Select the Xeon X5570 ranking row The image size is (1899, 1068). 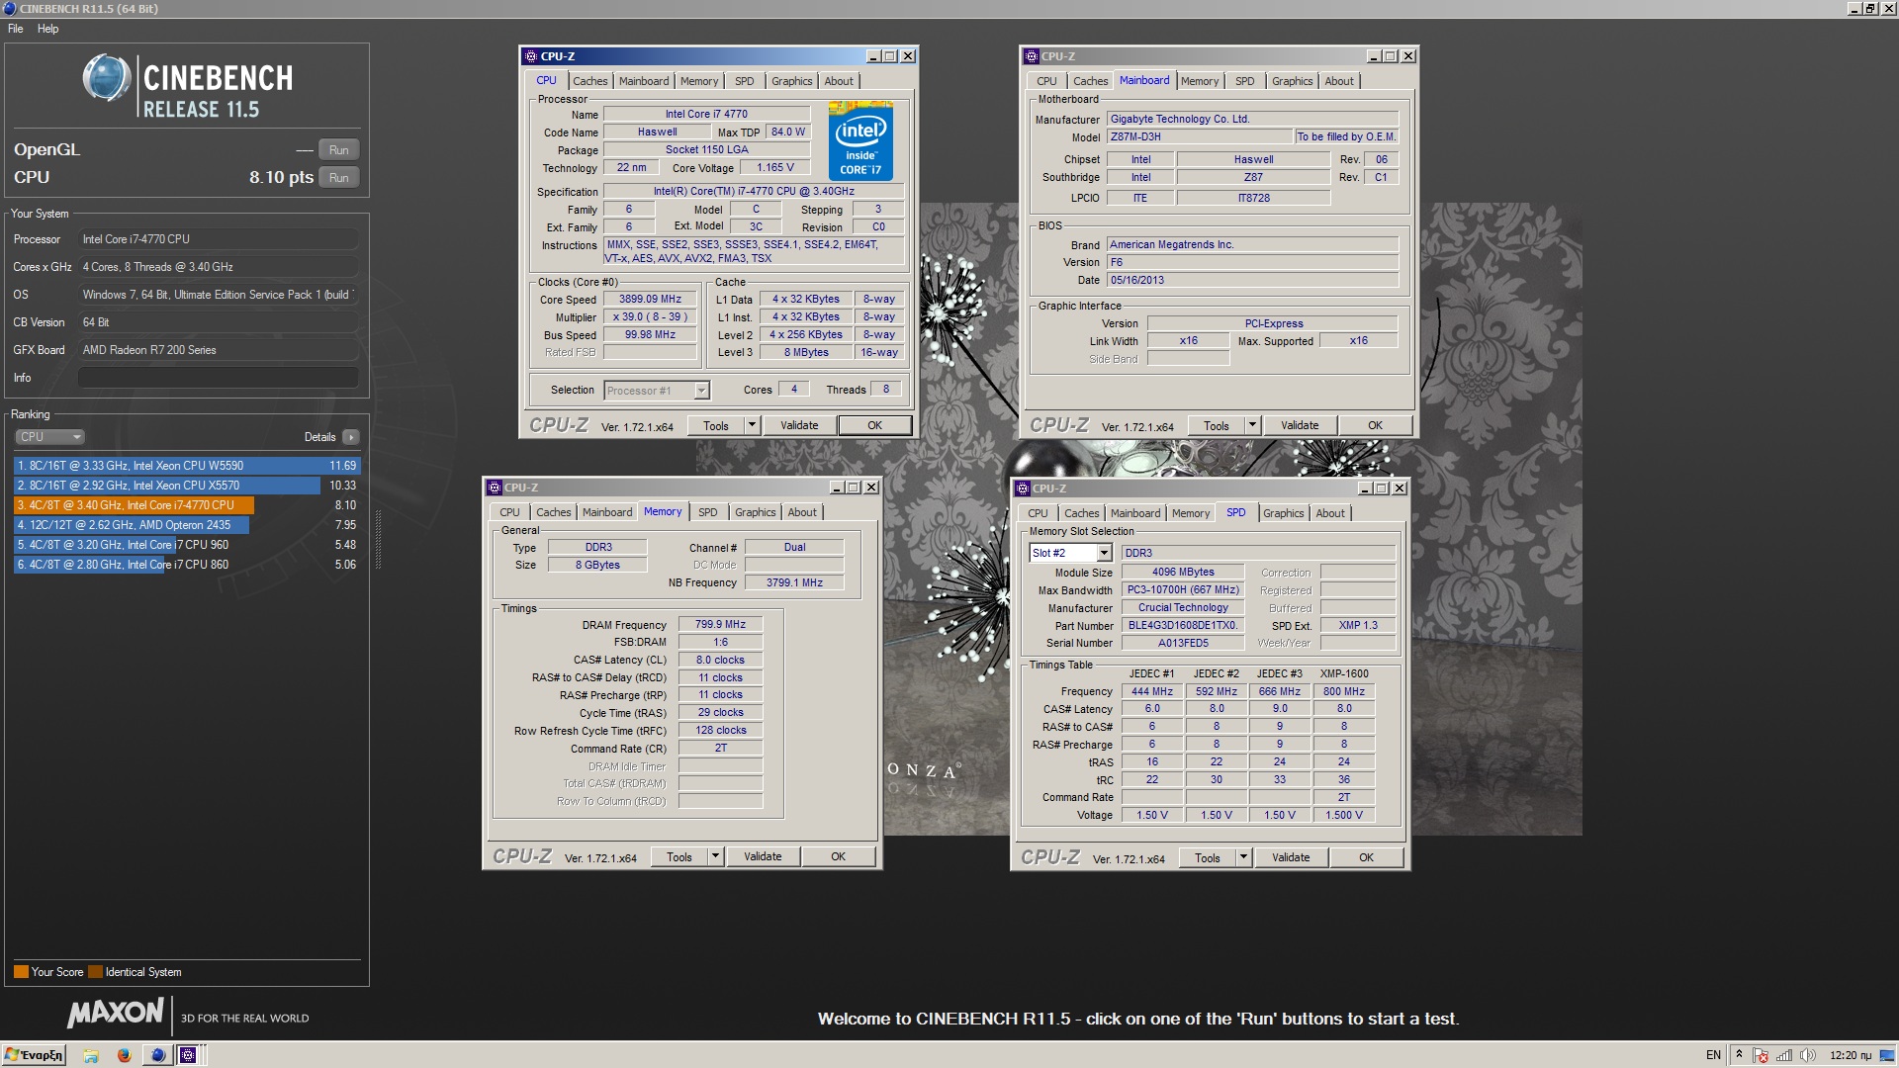[187, 486]
